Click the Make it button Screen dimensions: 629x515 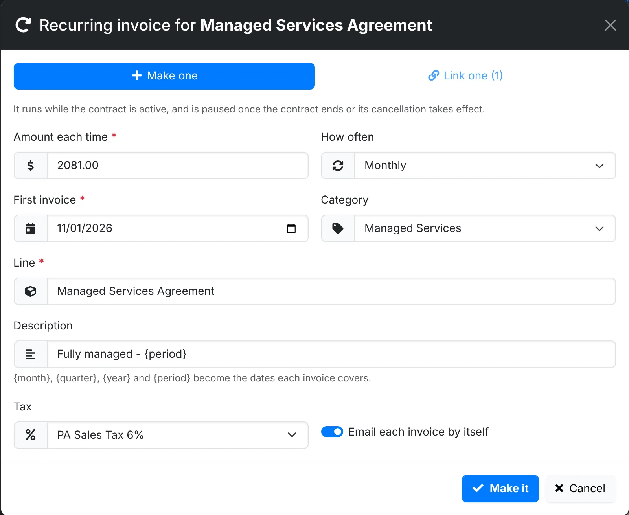pos(500,489)
